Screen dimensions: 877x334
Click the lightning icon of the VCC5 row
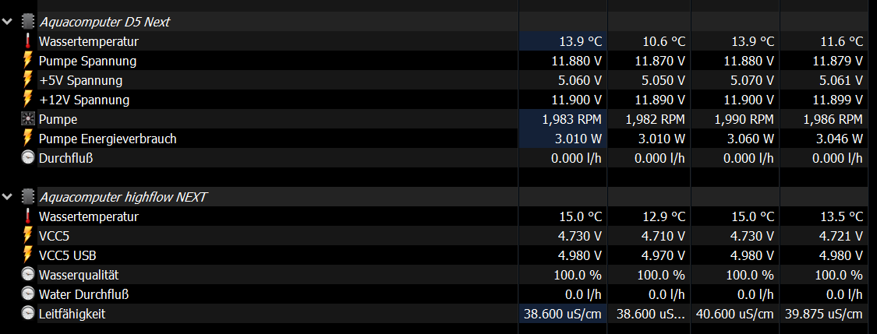(27, 236)
